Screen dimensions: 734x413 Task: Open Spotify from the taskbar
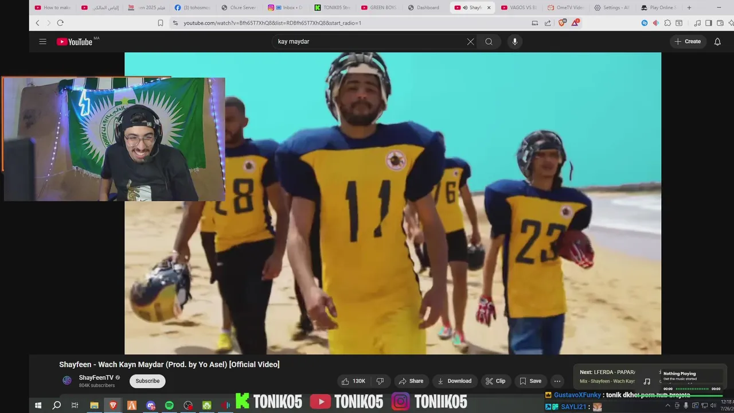tap(169, 405)
